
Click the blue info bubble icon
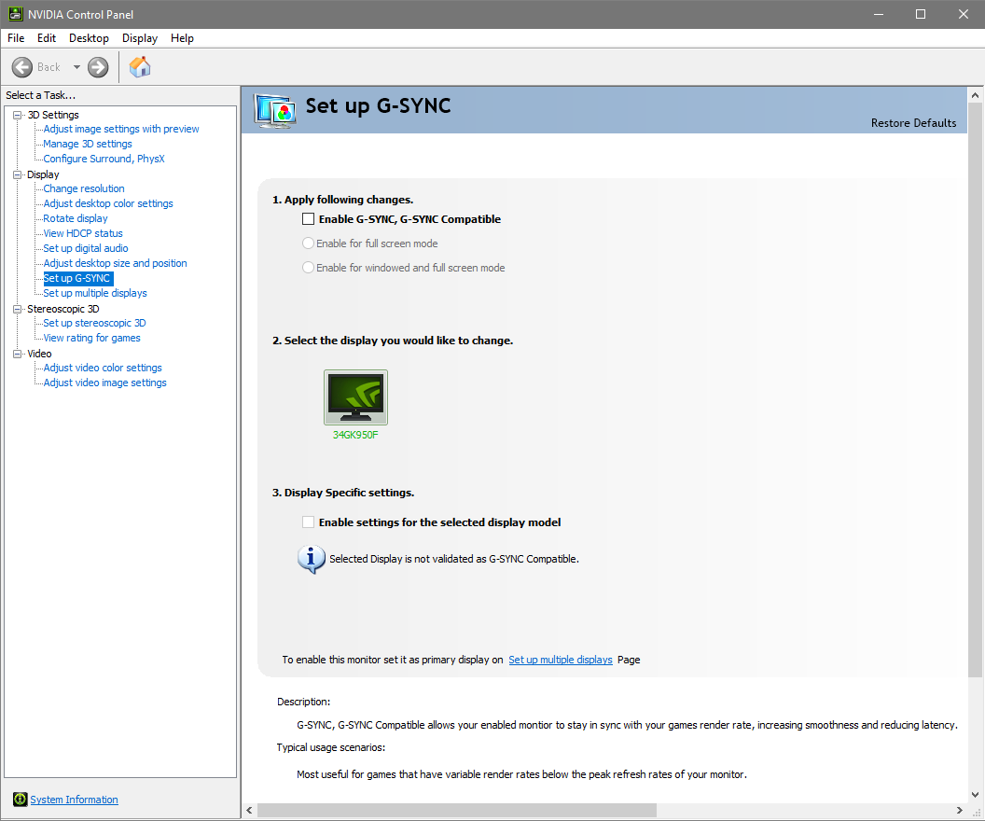311,559
